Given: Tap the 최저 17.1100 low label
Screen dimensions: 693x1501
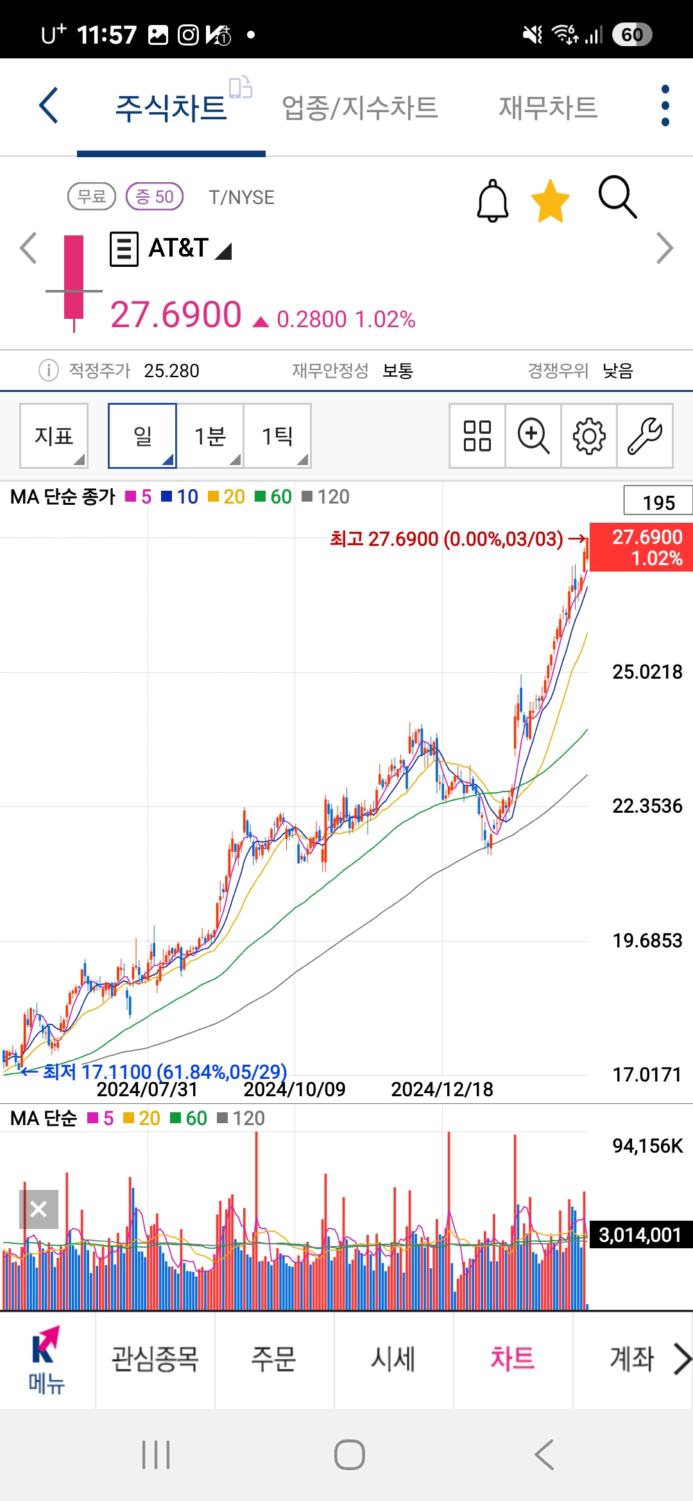Looking at the screenshot, I should tap(165, 1071).
